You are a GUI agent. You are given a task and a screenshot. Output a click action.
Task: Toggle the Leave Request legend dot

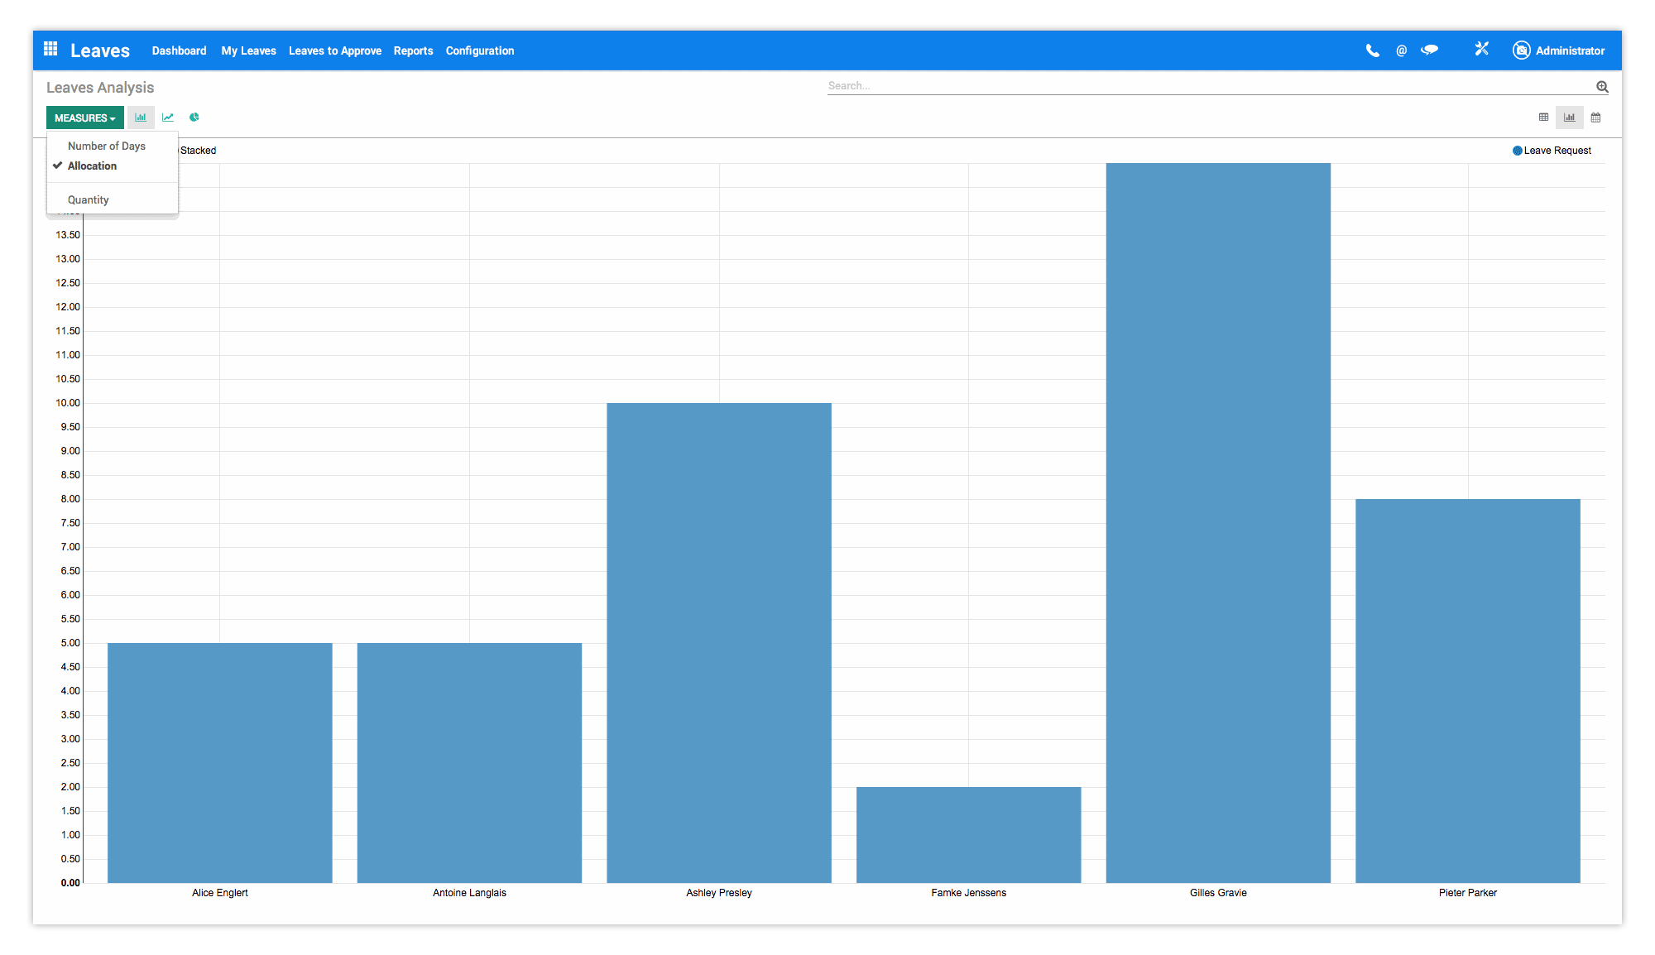[1517, 151]
